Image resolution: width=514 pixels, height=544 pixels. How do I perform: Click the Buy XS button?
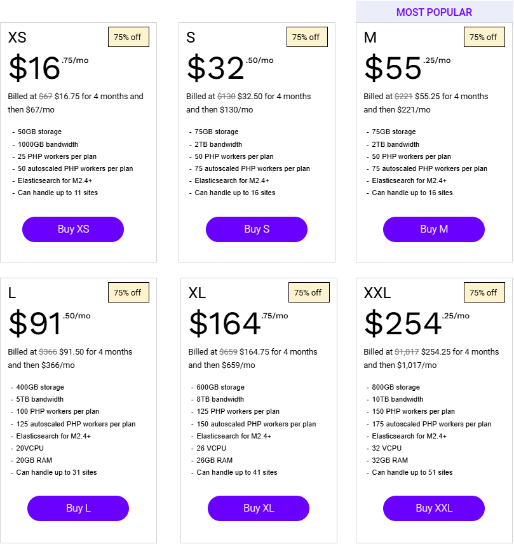[x=73, y=229]
